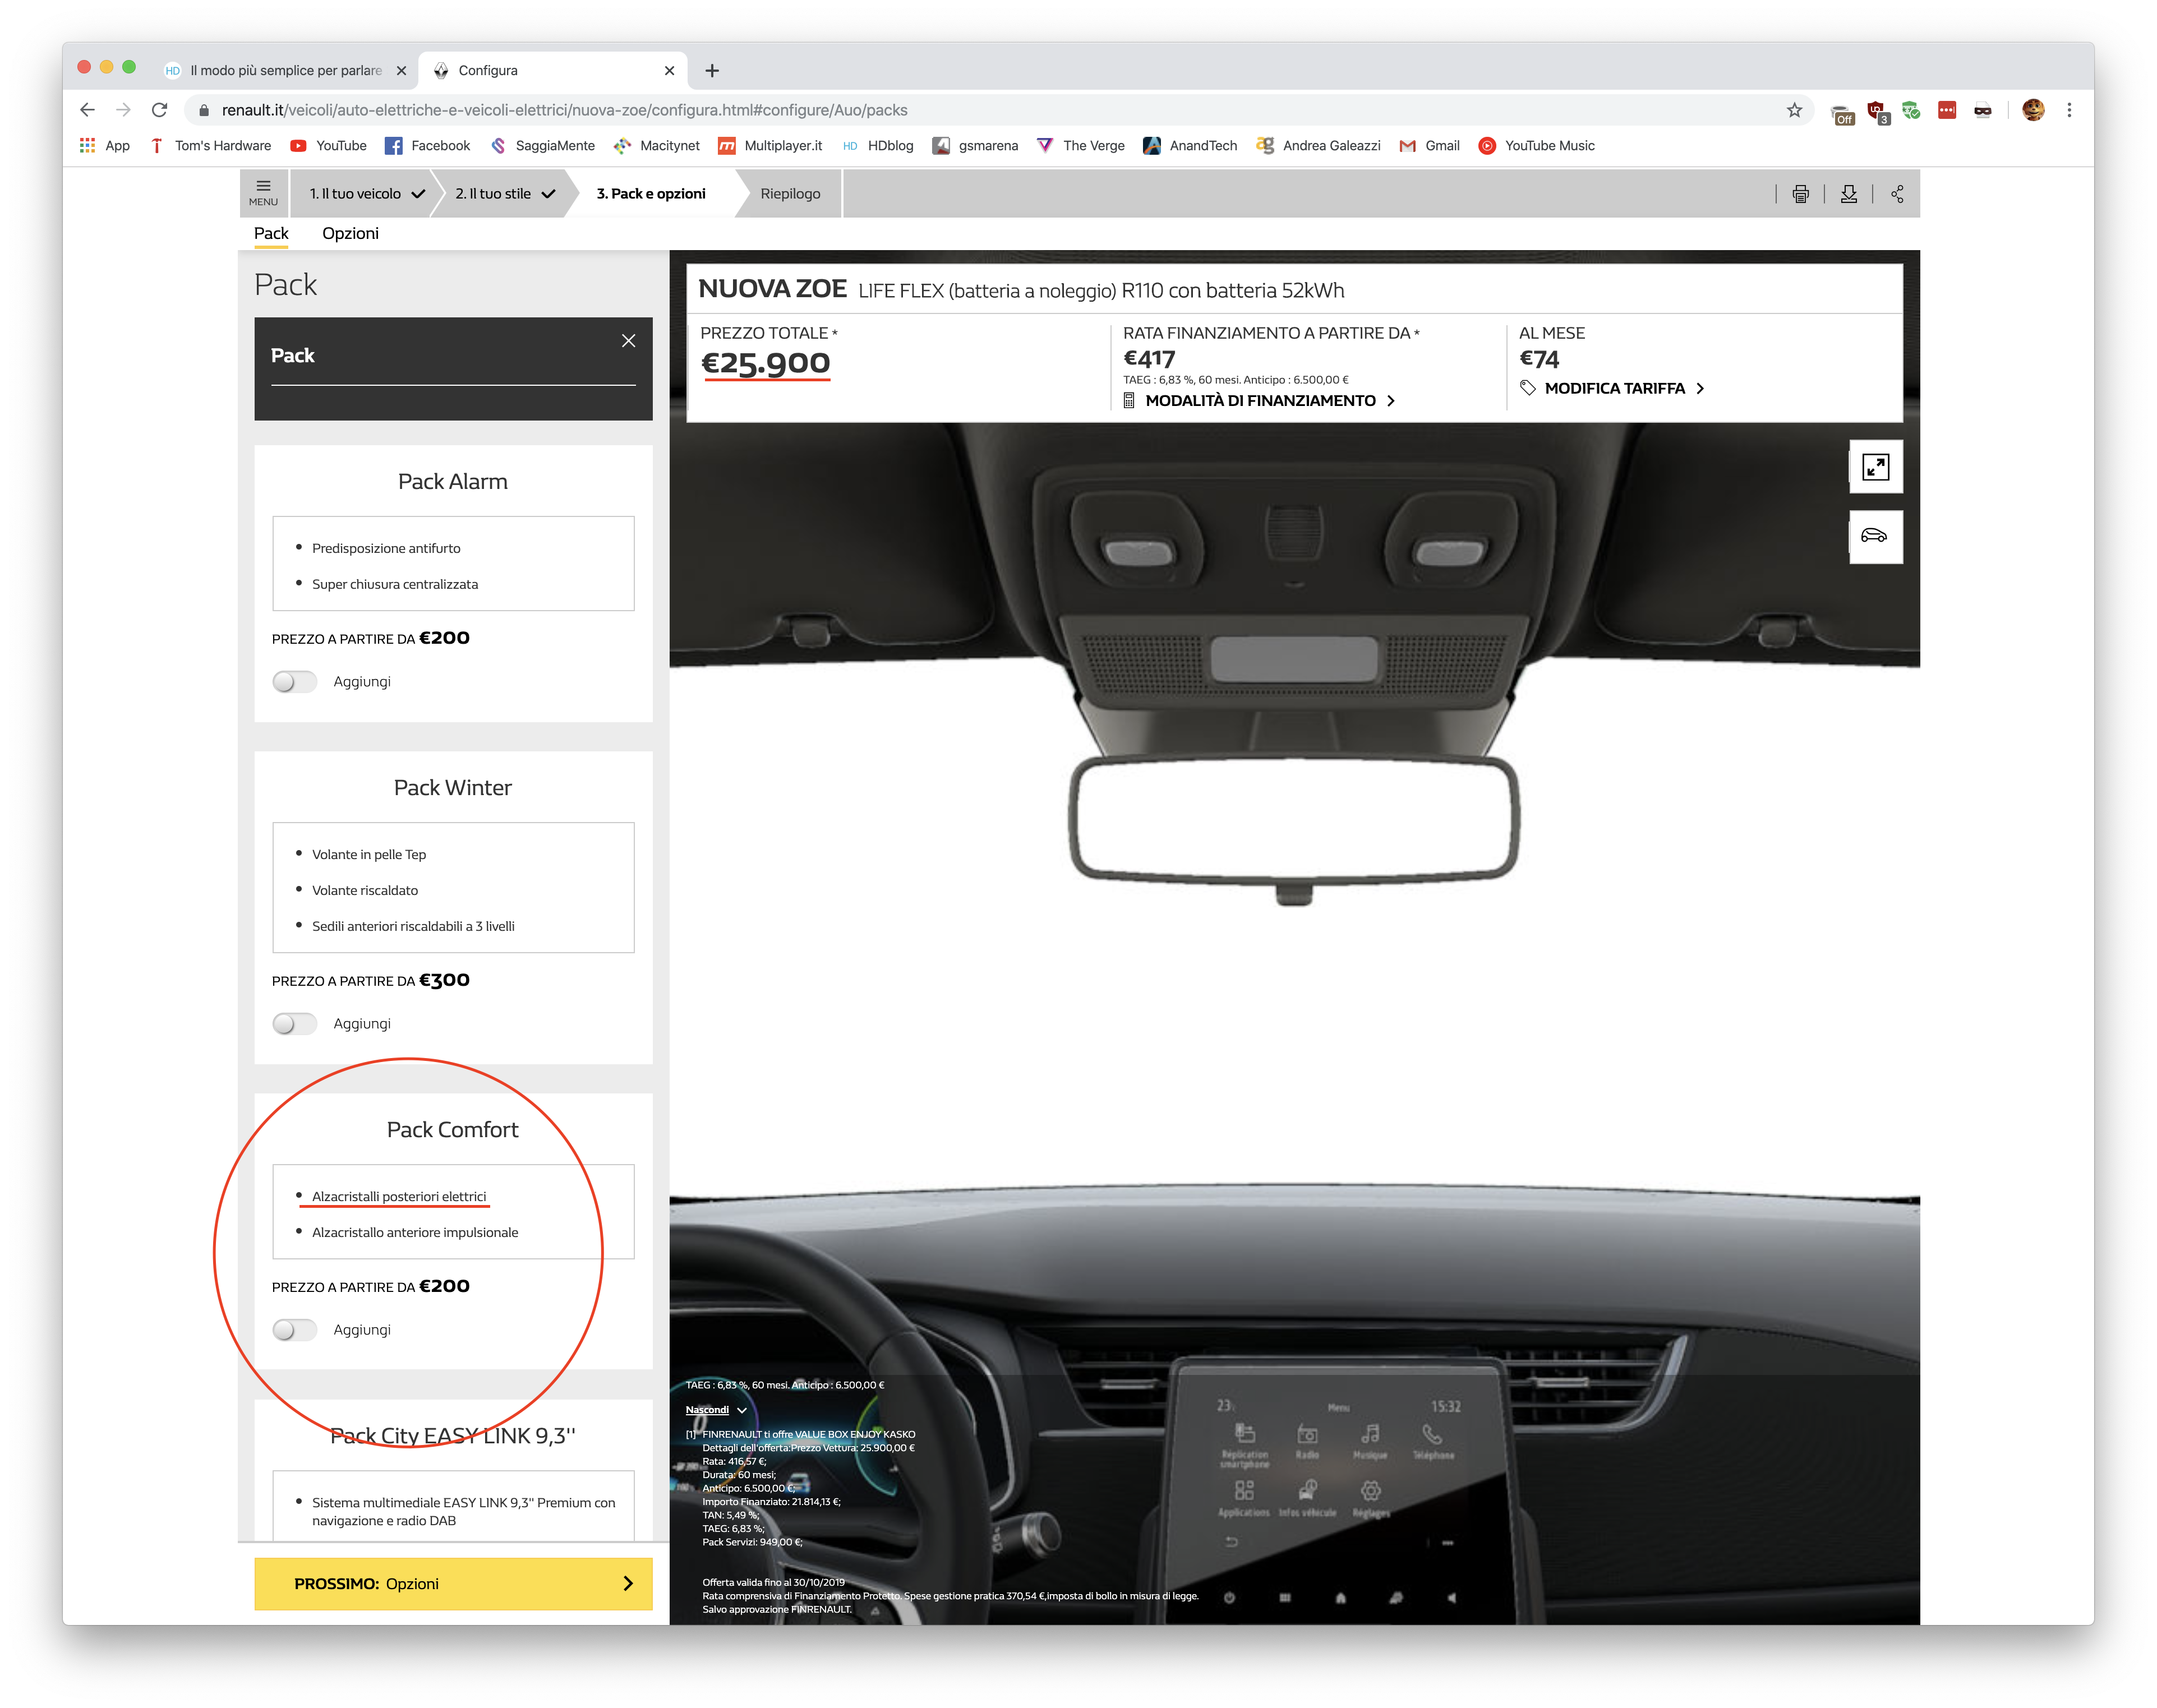Reload the Renault page
2157x1708 pixels.
159,110
